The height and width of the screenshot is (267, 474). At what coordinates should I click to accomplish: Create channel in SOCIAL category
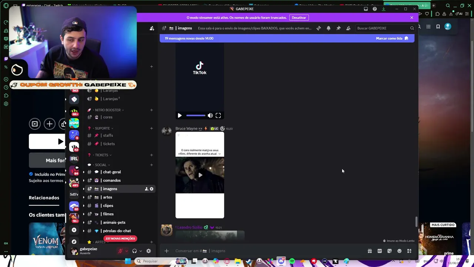(151, 165)
